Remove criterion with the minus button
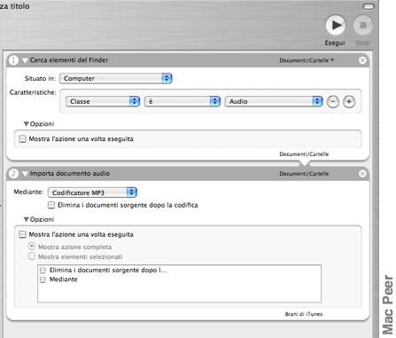 click(x=333, y=102)
